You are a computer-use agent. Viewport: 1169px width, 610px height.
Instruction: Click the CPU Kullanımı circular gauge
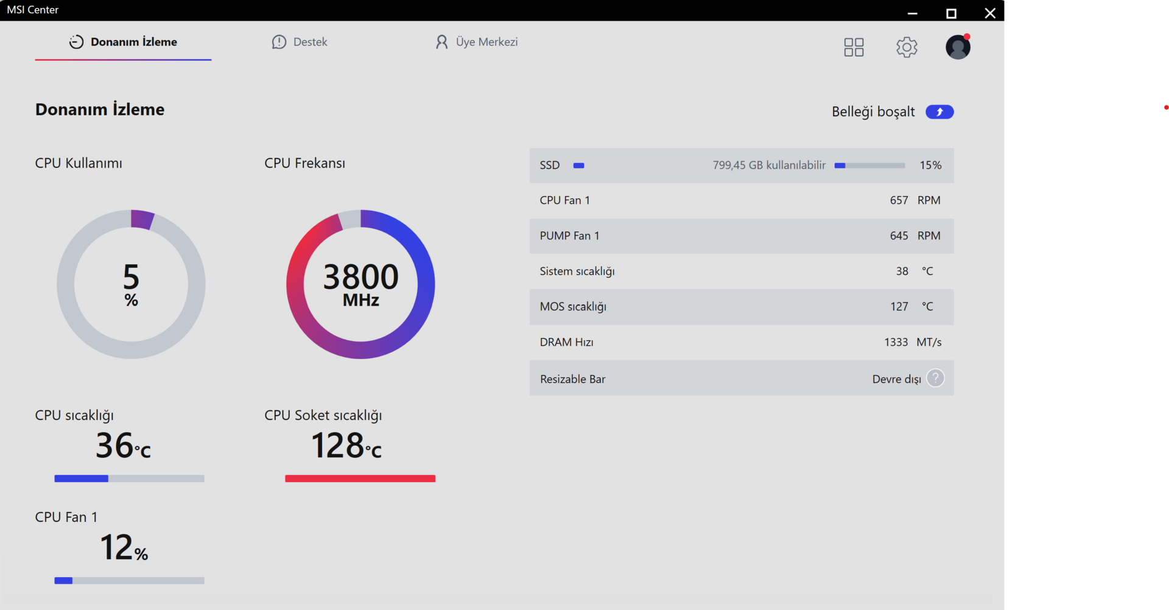tap(131, 284)
